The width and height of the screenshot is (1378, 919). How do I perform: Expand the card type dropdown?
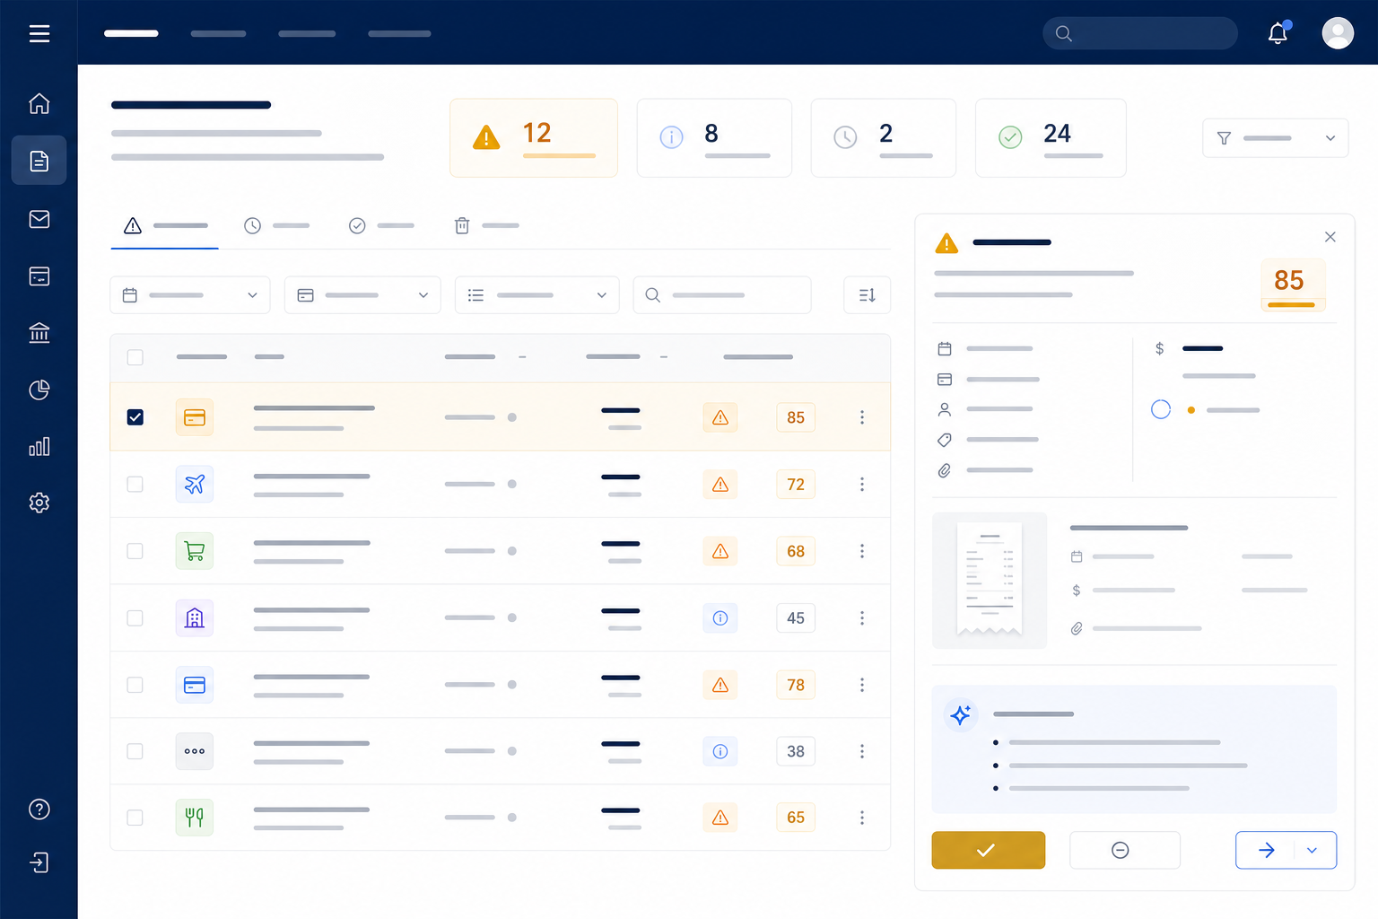[362, 295]
